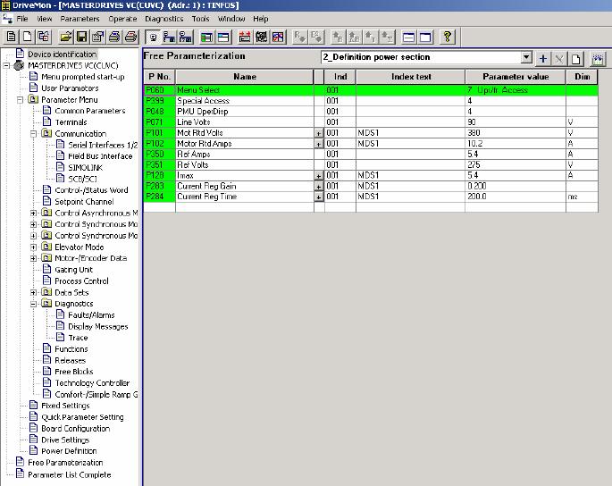Screen dimensions: 612x486
Task: Click the first printer icon in the toolbar
Action: (x=114, y=37)
